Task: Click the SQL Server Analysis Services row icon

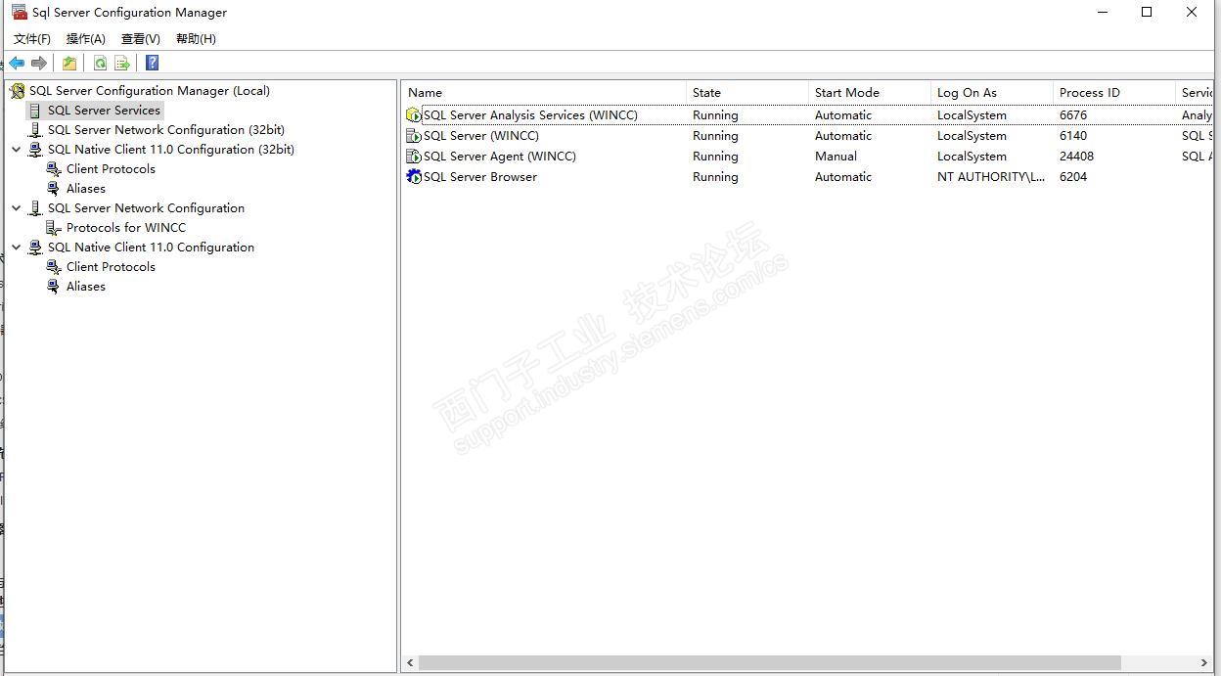Action: tap(414, 115)
